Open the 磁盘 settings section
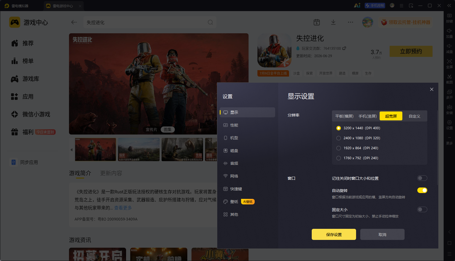Viewport: 455px width, 261px height. 247,151
